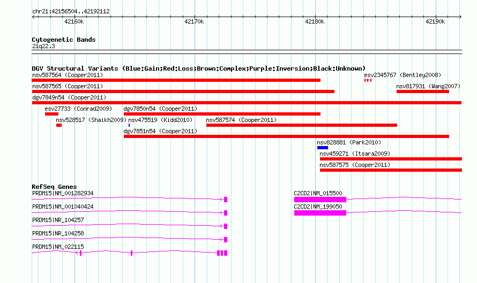Select the C2CD2 NM_015500 magenta exon block
Image resolution: width=477 pixels, height=283 pixels.
(320, 200)
